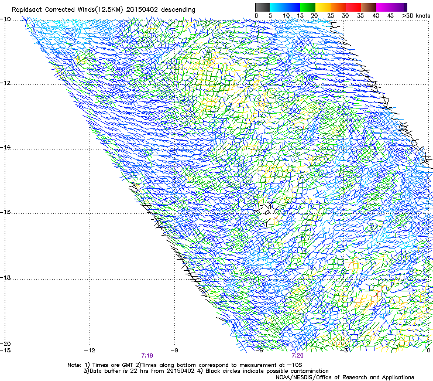Click the '7:19' purple time label
The height and width of the screenshot is (381, 433).
(x=147, y=356)
